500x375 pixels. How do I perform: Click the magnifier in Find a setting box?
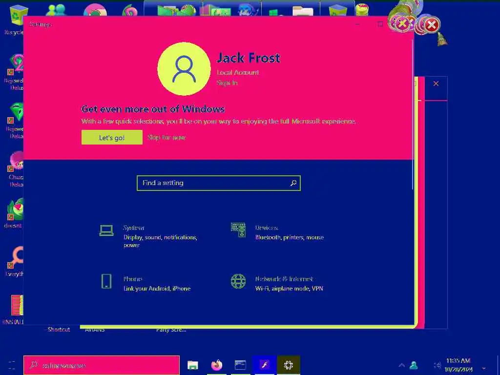(293, 183)
